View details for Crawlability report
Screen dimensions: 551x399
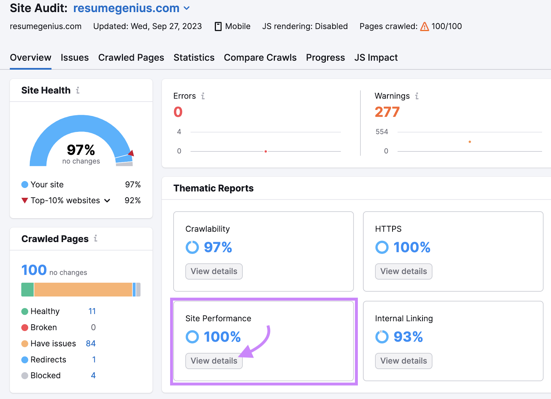(214, 271)
